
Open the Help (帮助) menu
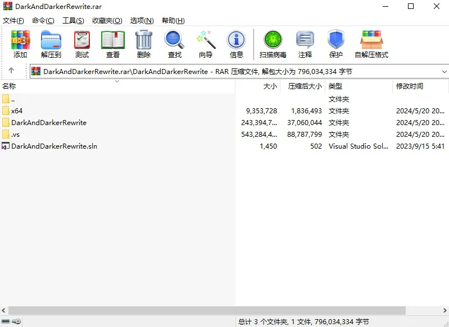click(173, 21)
